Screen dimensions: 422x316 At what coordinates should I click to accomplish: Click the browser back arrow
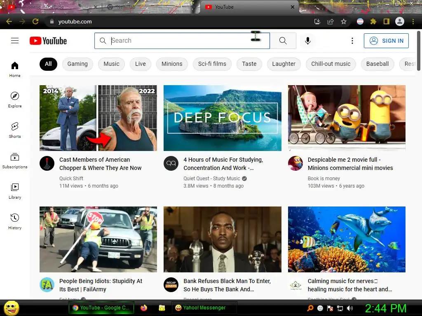click(x=9, y=21)
